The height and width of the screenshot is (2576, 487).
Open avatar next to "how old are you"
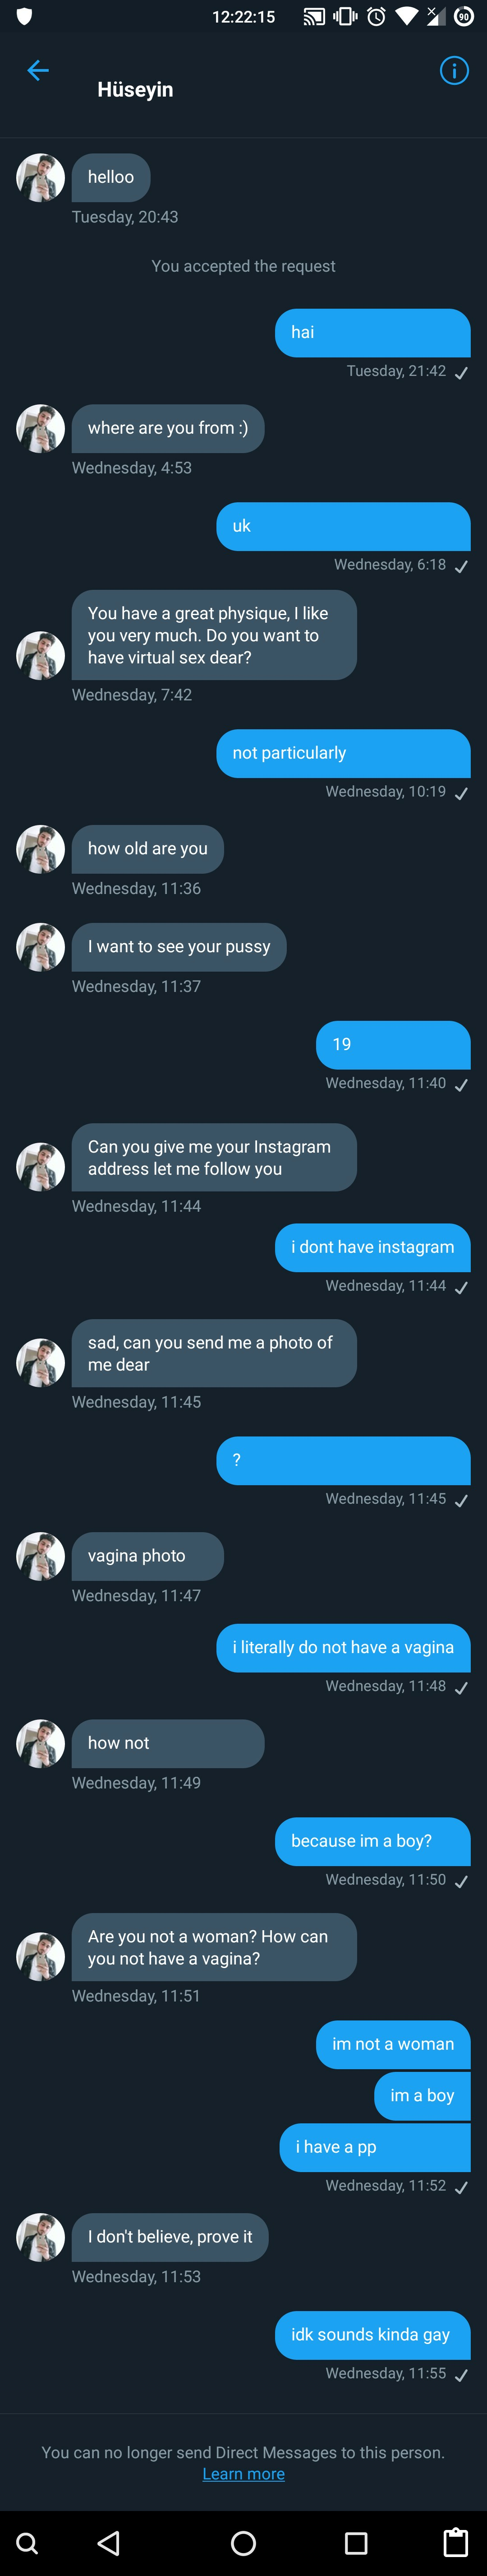tap(41, 849)
